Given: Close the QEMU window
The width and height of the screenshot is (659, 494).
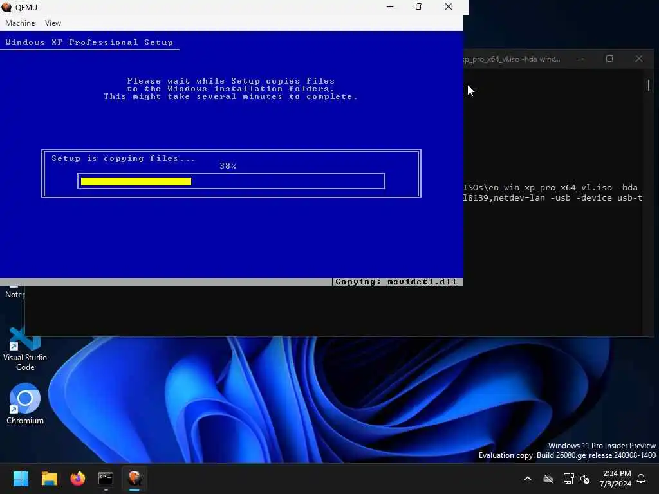Looking at the screenshot, I should pos(449,6).
